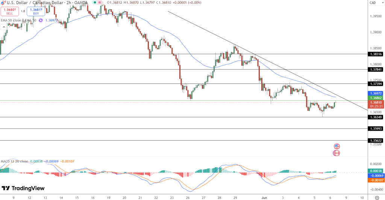This screenshot has height=200, width=385.
Task: Select the blue 1.36972 EMA price label
Action: tap(375, 94)
